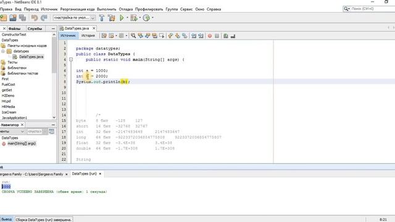Minimize the projects panel with dash button
This screenshot has height=222, width=395.
(53, 29)
